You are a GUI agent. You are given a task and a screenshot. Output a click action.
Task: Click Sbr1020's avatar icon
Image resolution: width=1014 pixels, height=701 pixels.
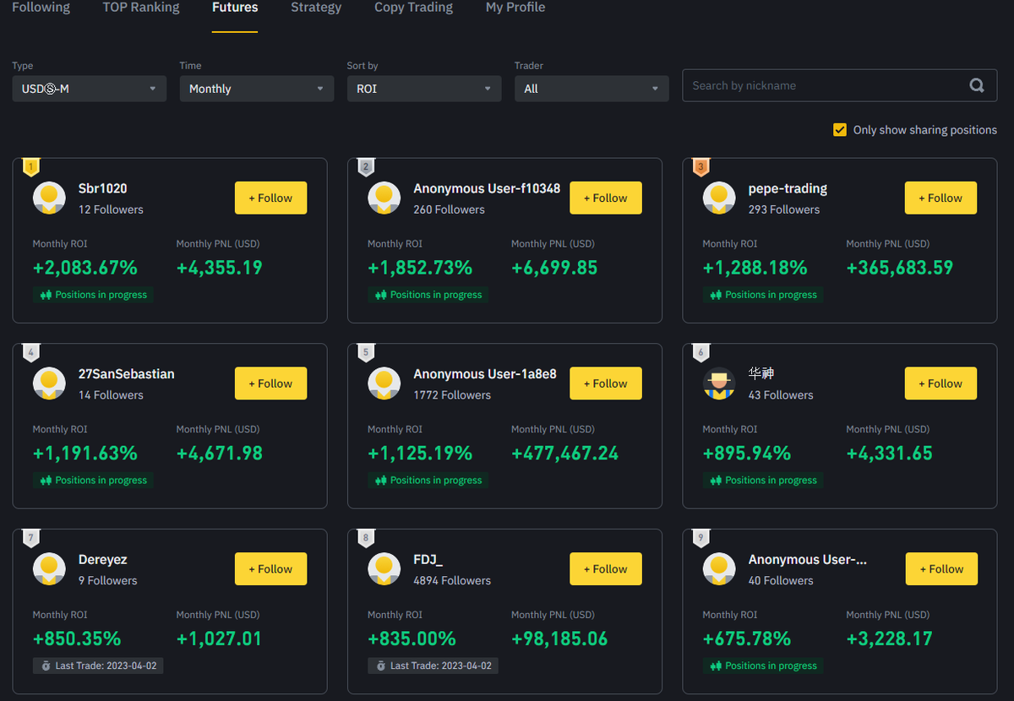[x=49, y=198]
